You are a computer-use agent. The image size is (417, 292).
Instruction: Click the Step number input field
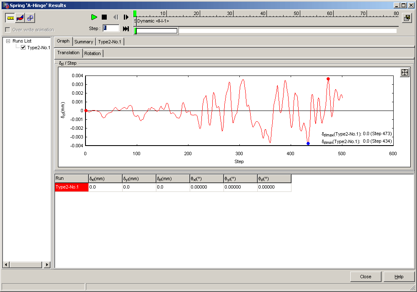[x=111, y=28]
